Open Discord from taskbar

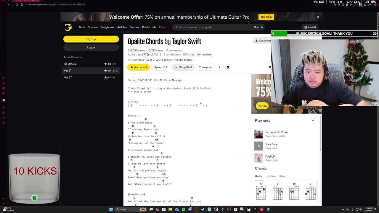(x=190, y=209)
